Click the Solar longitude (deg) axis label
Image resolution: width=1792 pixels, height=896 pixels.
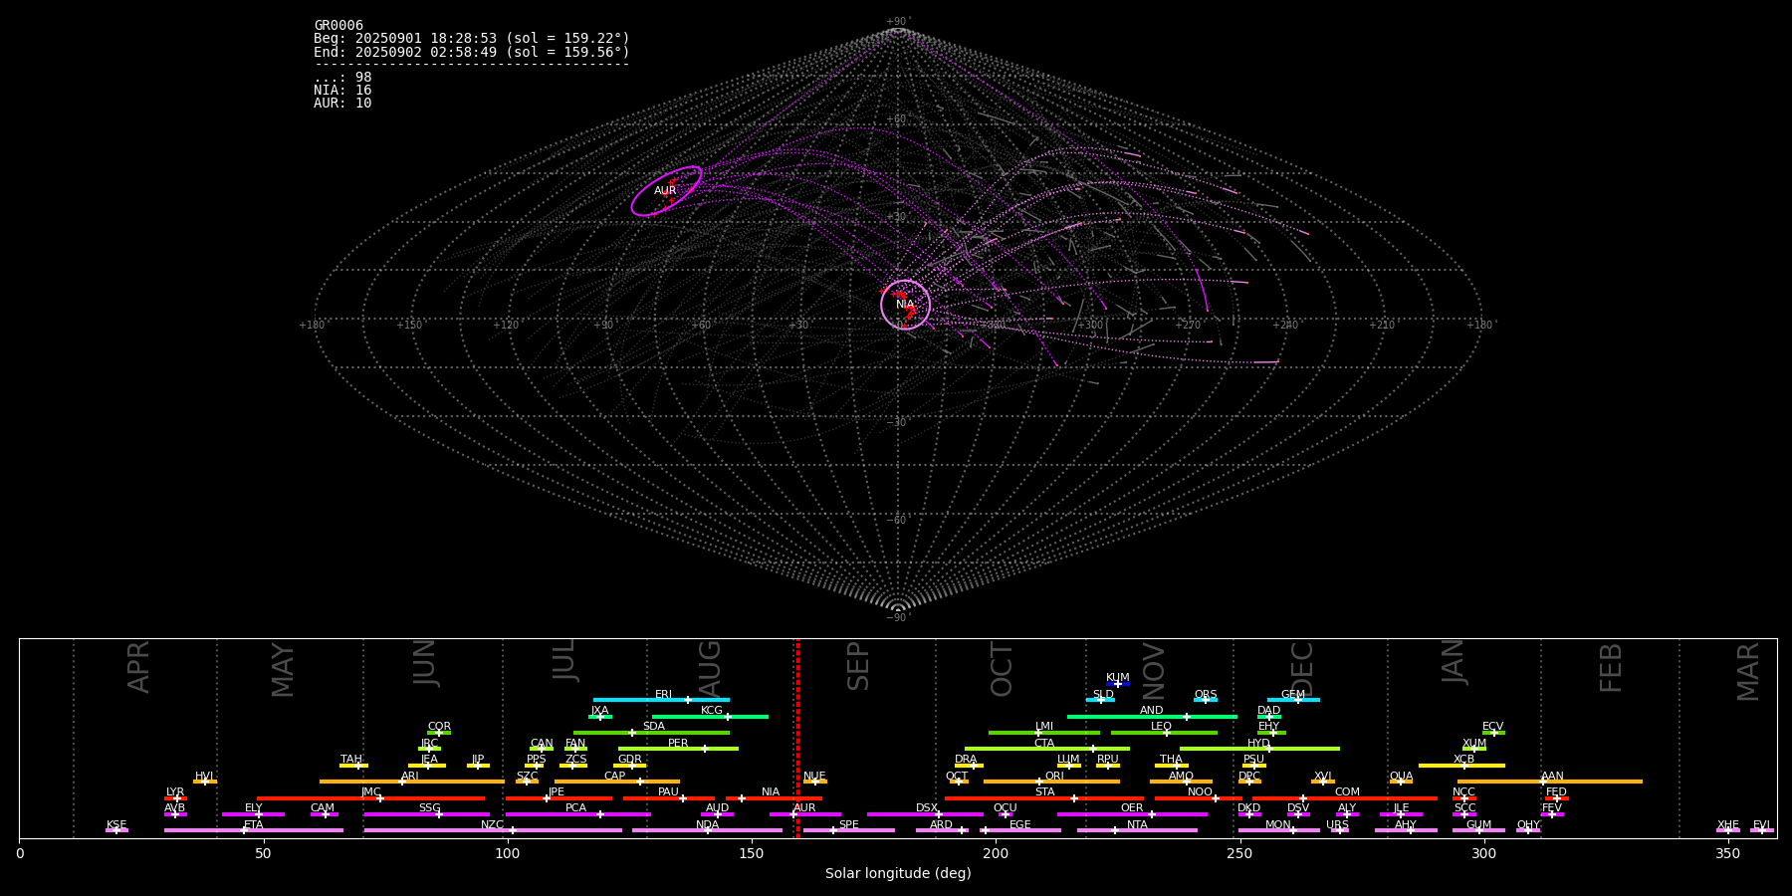(898, 874)
